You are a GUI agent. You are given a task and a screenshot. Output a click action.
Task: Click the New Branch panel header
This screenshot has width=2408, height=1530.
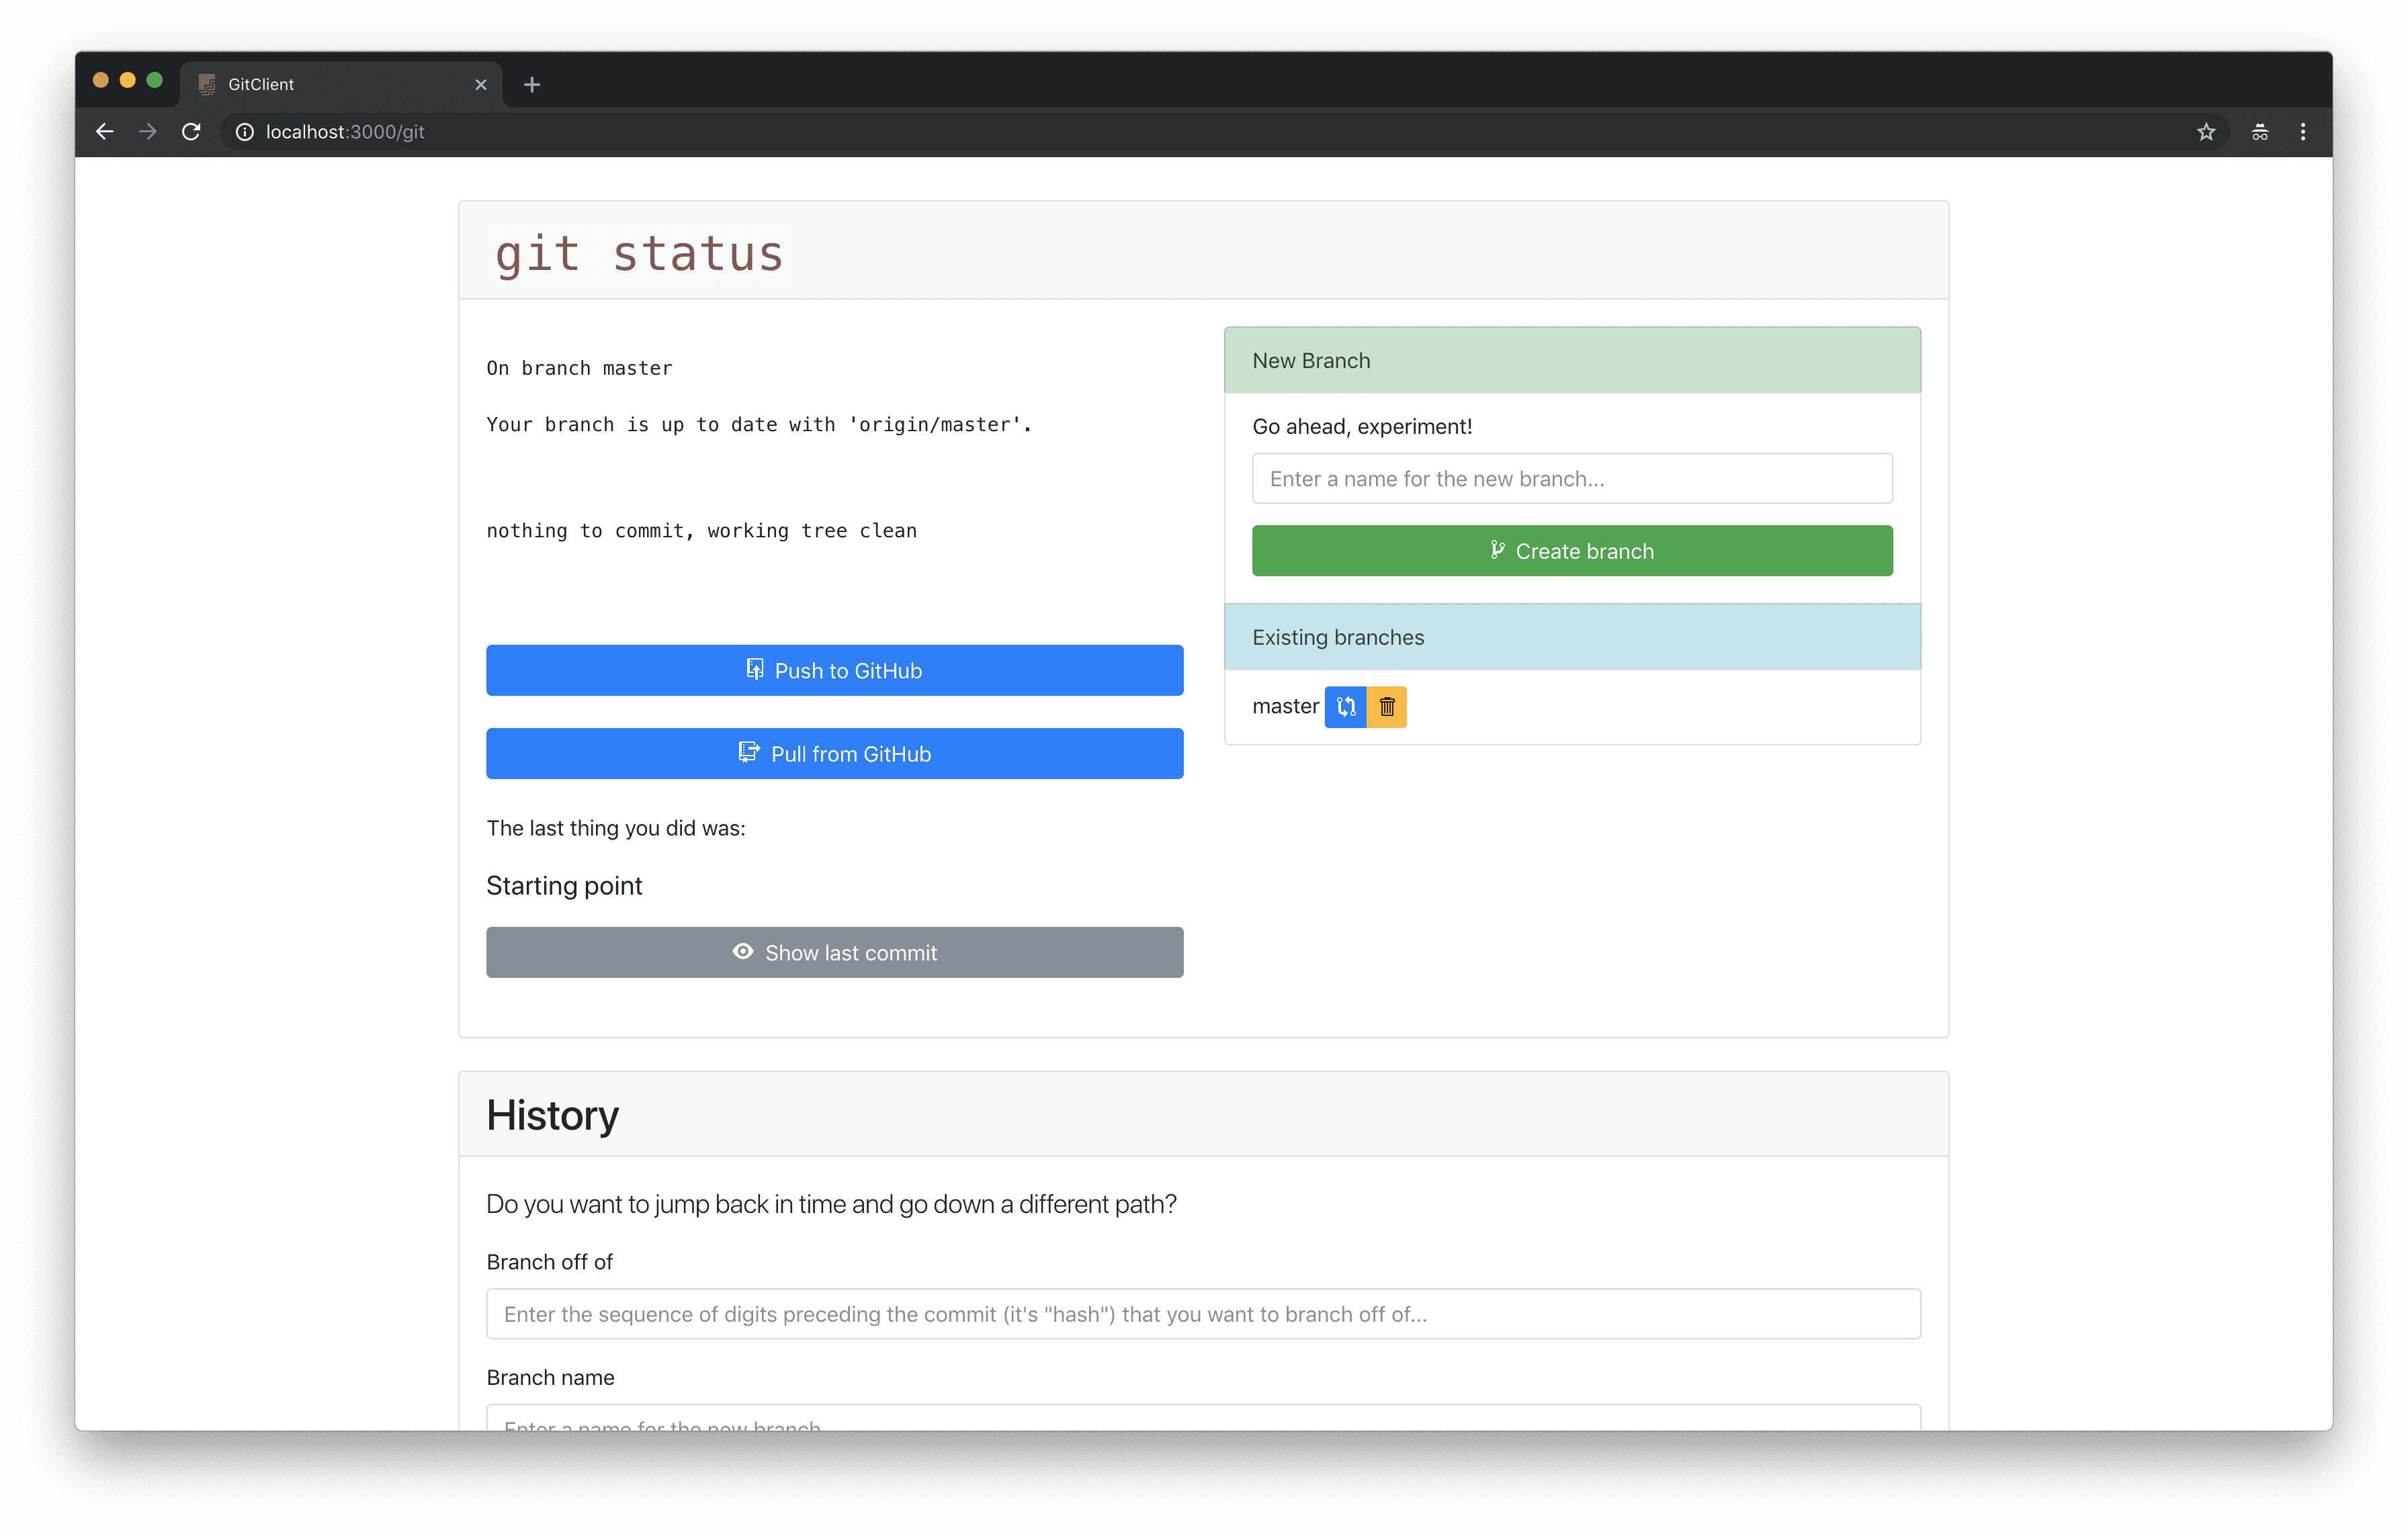pyautogui.click(x=1572, y=361)
